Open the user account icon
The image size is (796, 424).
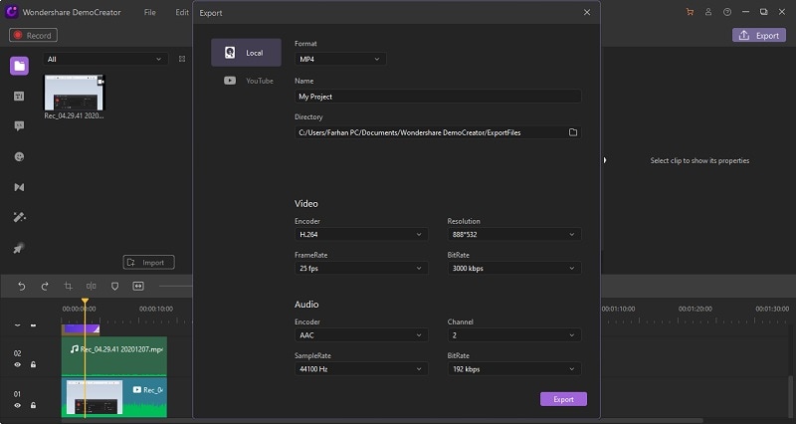pyautogui.click(x=708, y=12)
